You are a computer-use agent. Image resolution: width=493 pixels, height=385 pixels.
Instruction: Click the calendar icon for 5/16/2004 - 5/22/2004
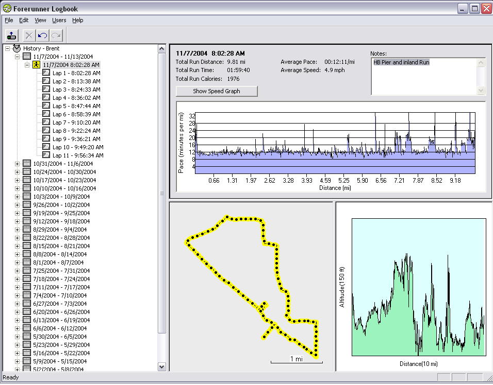click(x=27, y=353)
